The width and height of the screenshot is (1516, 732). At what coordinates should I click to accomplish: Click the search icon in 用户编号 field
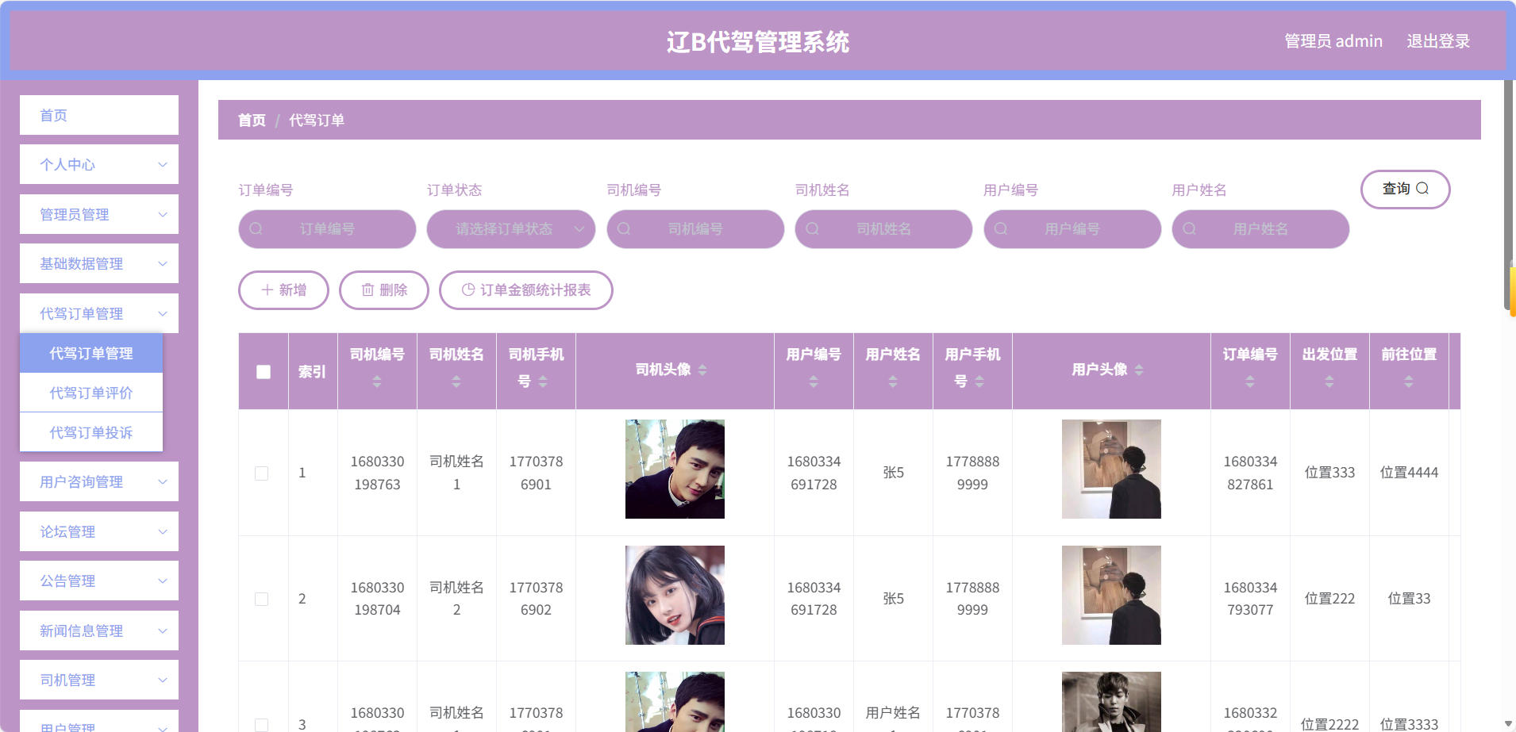1001,229
